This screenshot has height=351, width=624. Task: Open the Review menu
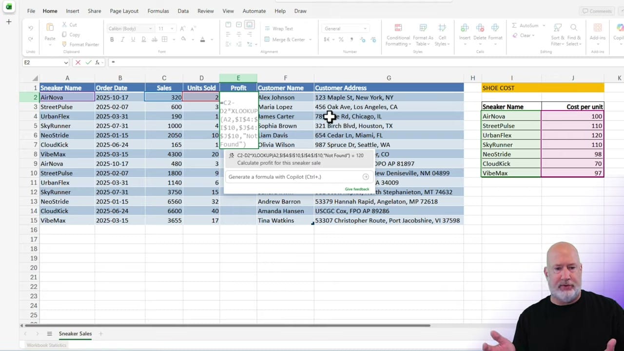pos(205,11)
